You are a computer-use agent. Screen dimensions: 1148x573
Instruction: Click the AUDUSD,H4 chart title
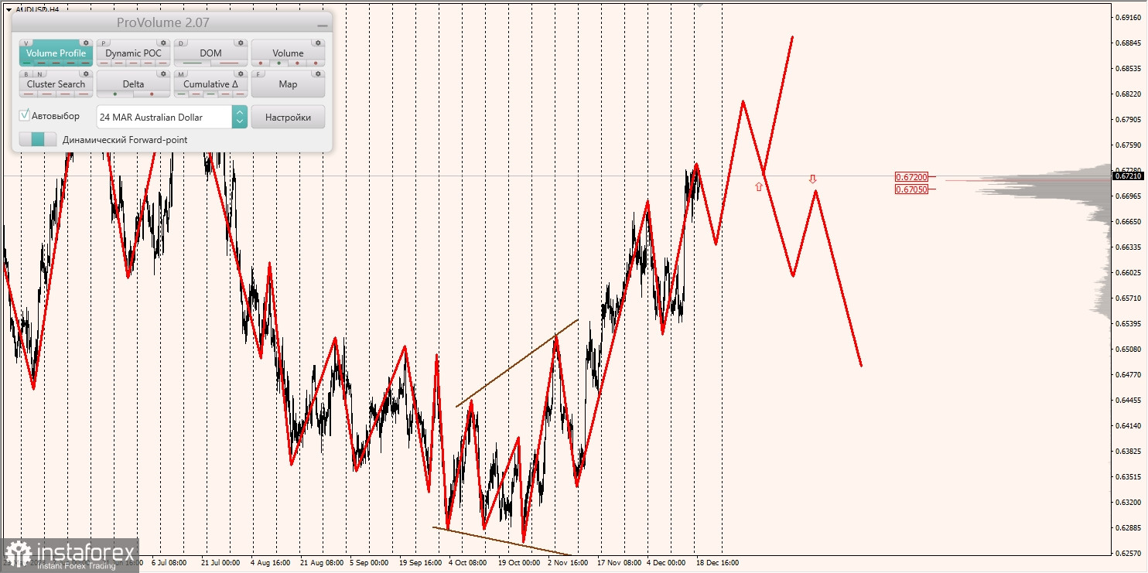point(37,10)
